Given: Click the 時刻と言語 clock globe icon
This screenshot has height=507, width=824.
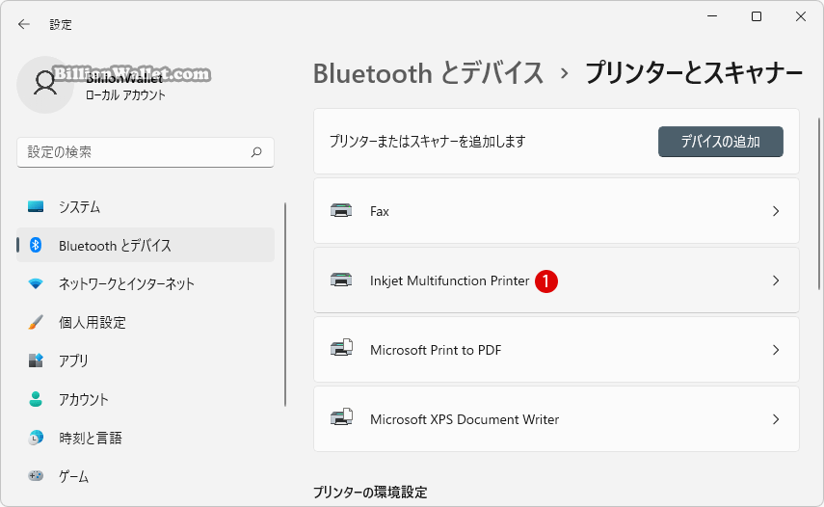Looking at the screenshot, I should [36, 438].
